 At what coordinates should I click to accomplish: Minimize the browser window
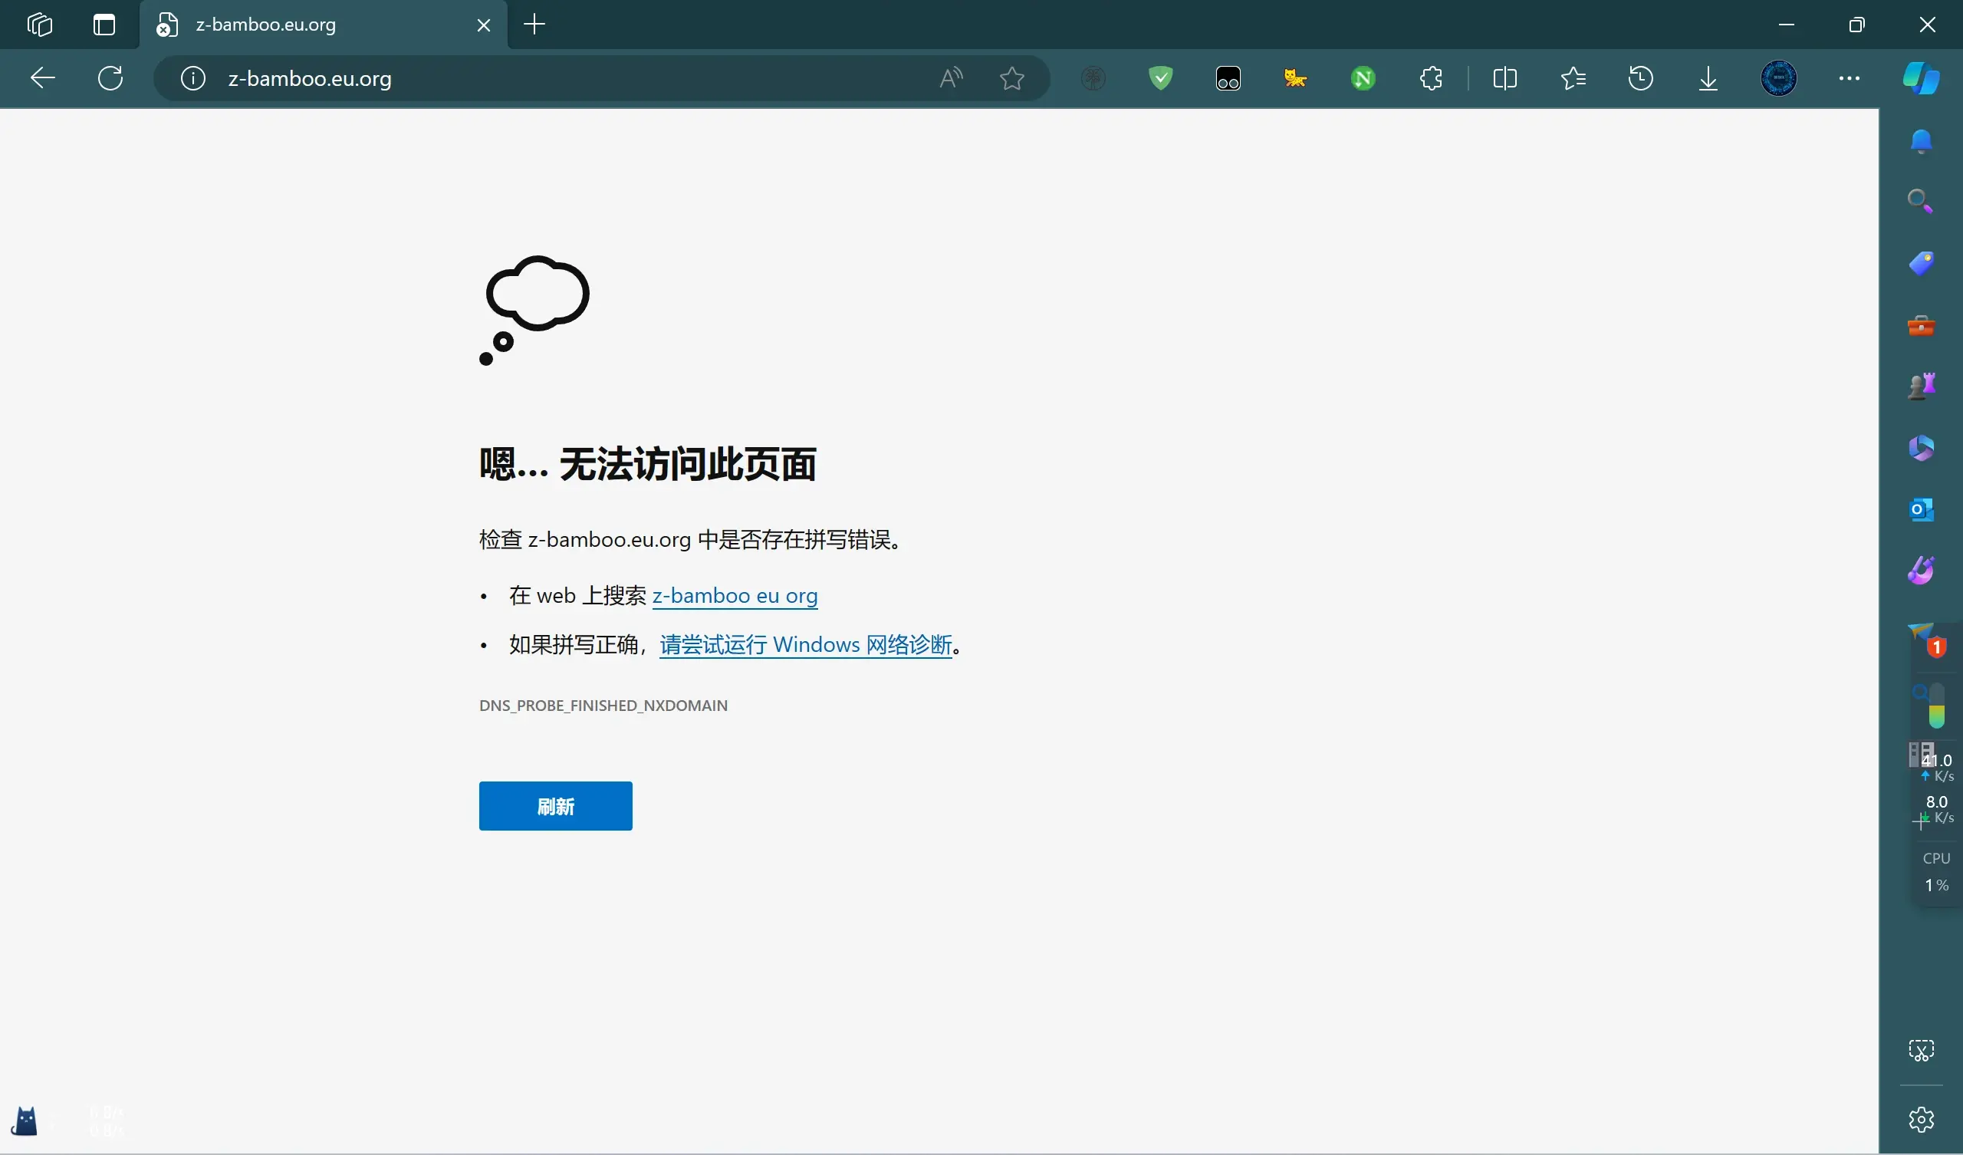pos(1786,25)
